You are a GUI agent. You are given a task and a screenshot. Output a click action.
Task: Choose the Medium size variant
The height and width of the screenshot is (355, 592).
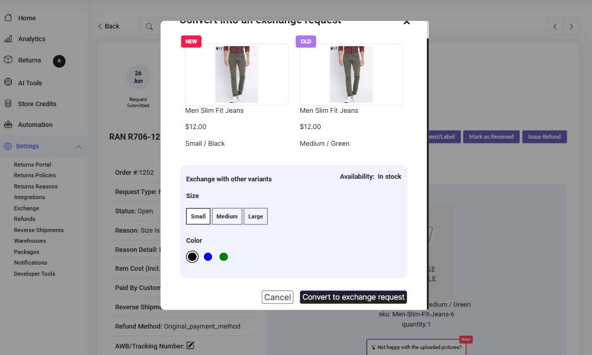(x=227, y=216)
